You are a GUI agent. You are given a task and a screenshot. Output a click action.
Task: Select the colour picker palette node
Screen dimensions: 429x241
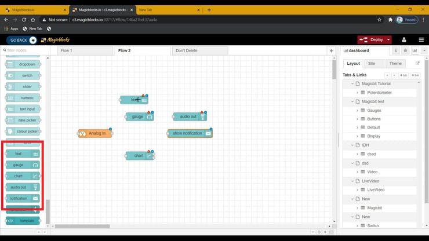point(22,131)
